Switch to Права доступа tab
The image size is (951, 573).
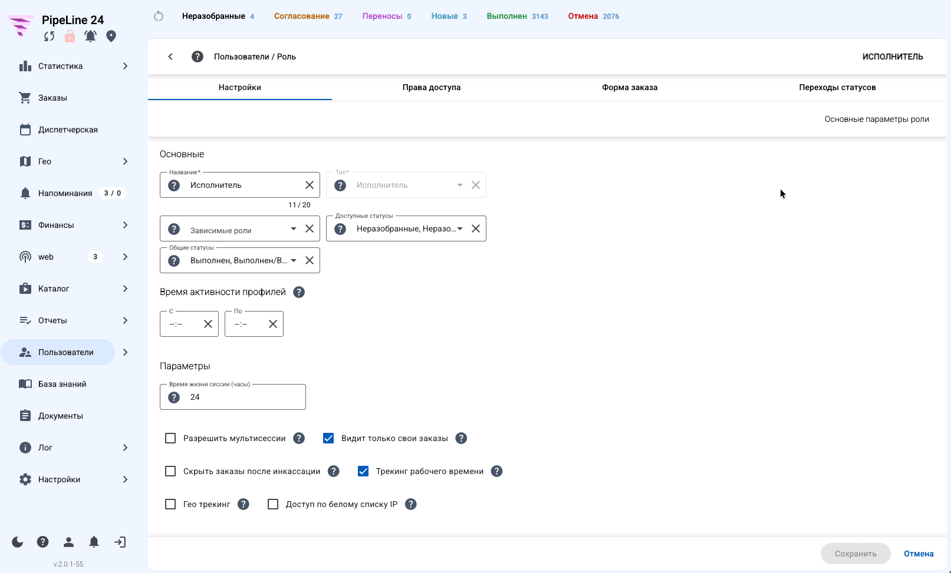pos(432,87)
